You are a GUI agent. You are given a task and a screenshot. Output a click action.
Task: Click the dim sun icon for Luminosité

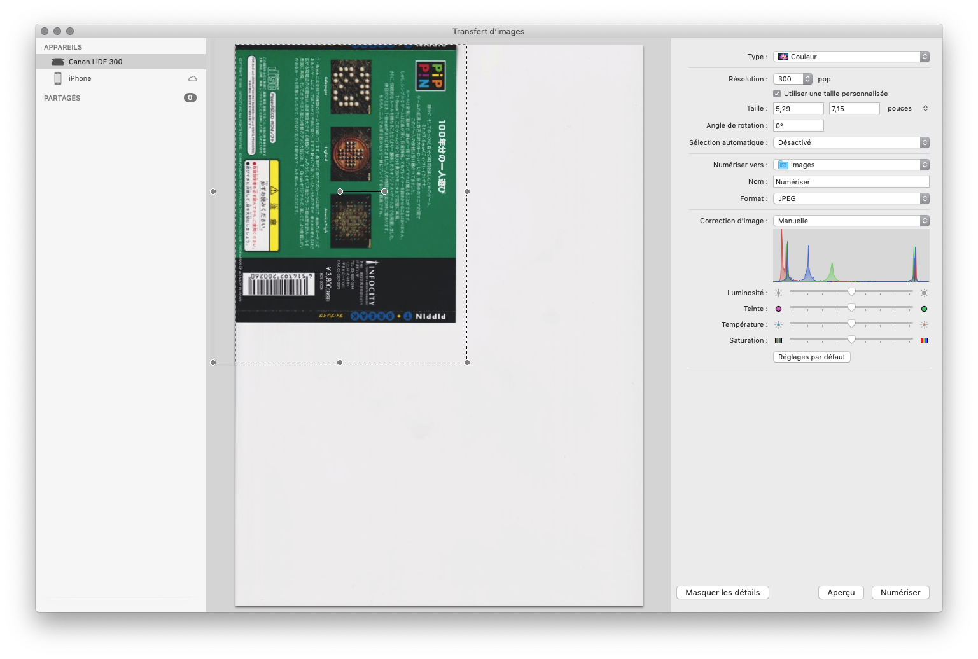(x=778, y=293)
